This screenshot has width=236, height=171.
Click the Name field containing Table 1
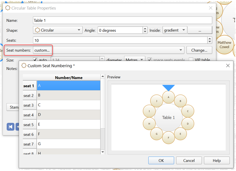click(x=122, y=20)
